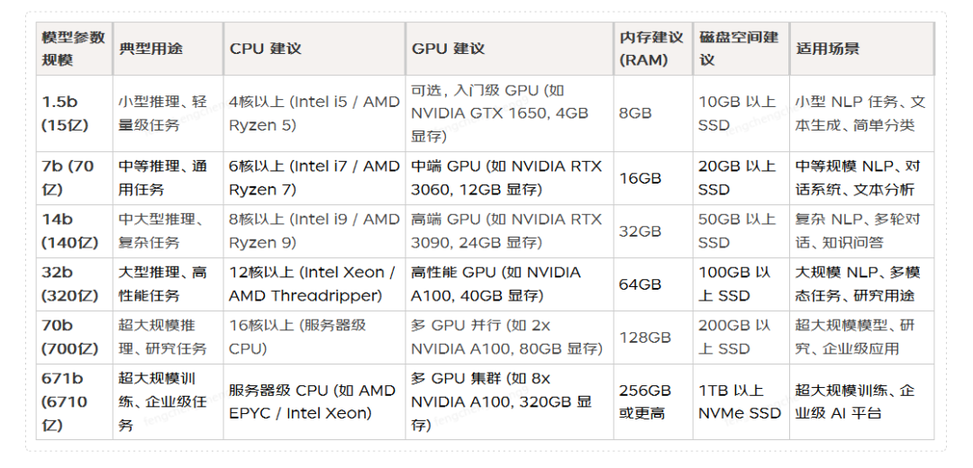Viewport: 973px width, 468px height.
Task: Click the 模型参数规模 column header
Action: [x=73, y=49]
